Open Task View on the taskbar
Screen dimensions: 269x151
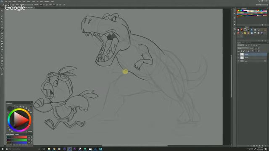tap(44, 149)
